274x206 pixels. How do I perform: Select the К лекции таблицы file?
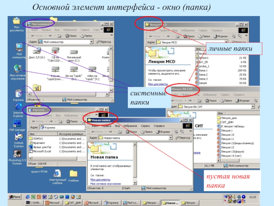click(231, 126)
